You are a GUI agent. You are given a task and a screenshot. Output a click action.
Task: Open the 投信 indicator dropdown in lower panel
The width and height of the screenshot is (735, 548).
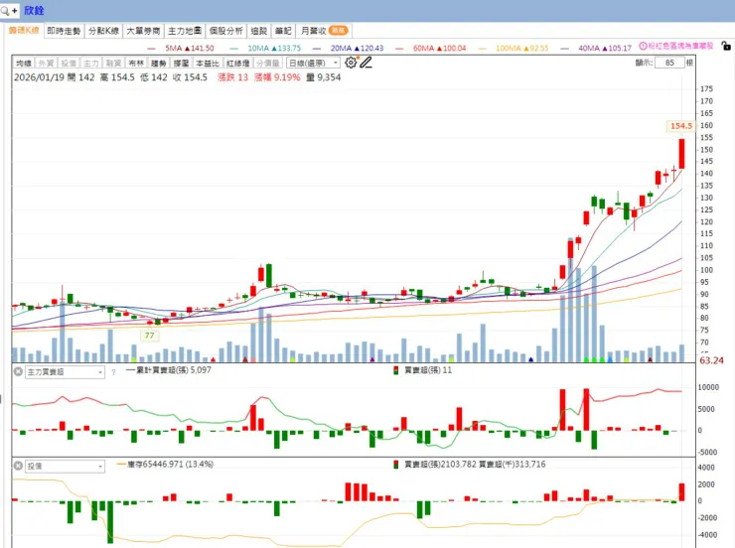(x=65, y=466)
